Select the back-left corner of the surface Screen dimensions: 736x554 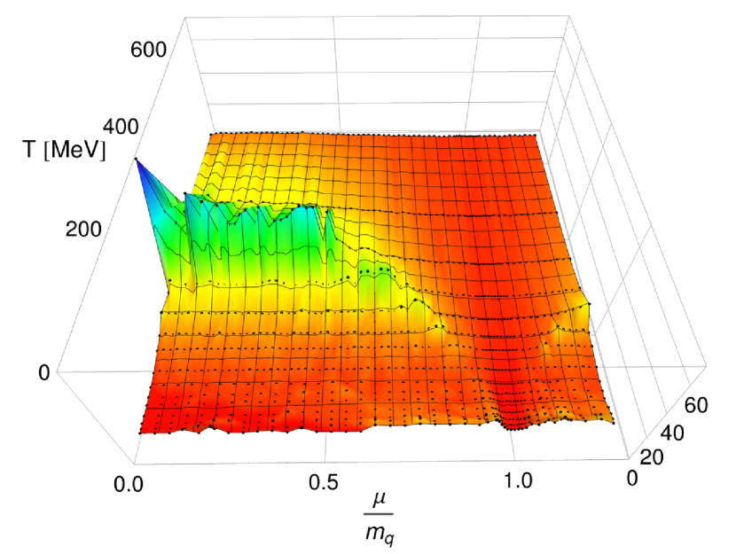213,136
